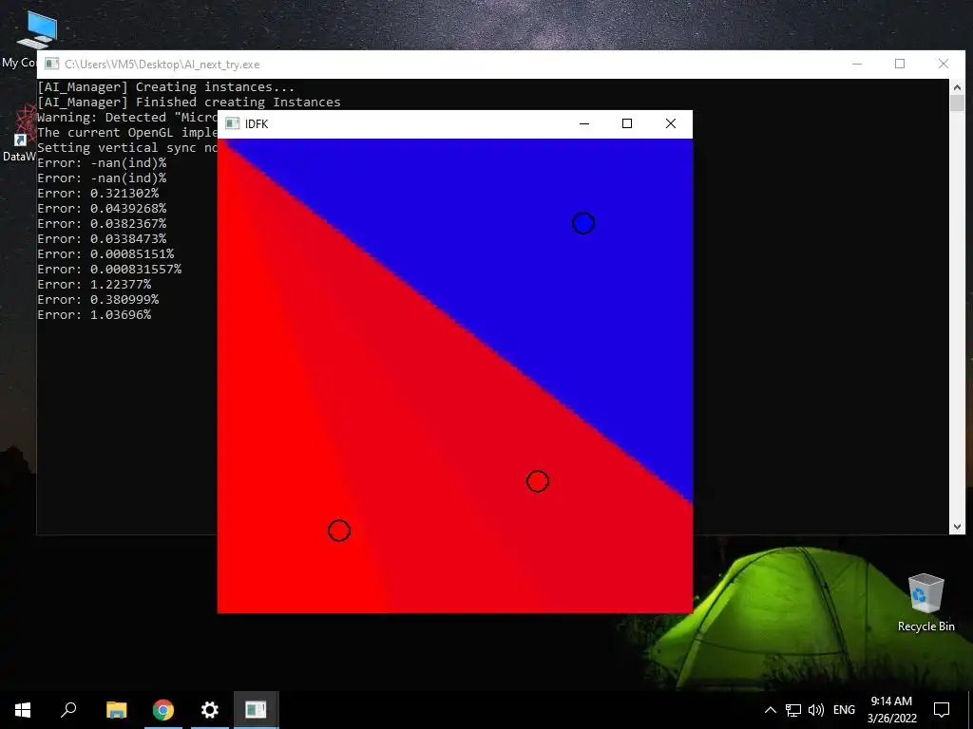973x729 pixels.
Task: Maximize the IDFK window
Action: [x=627, y=123]
